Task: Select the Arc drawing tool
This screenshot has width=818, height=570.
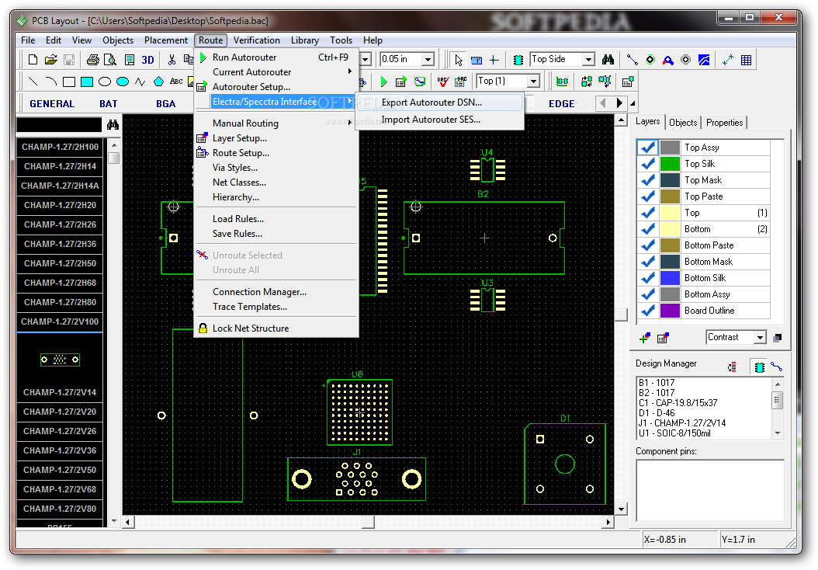Action: pos(50,82)
